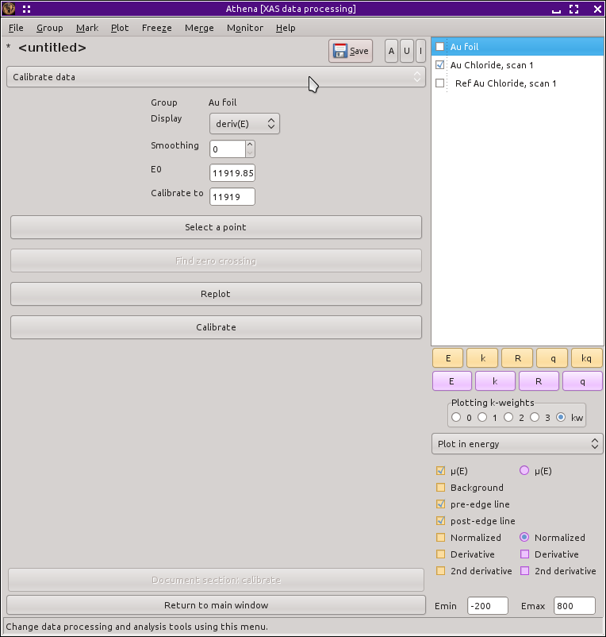Click the Save project button

351,51
